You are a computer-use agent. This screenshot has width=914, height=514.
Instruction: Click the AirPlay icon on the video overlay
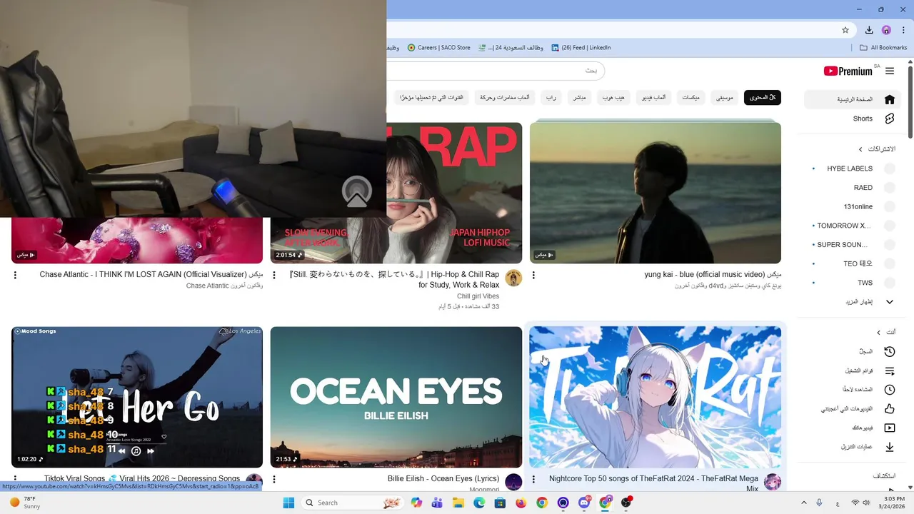pyautogui.click(x=357, y=191)
